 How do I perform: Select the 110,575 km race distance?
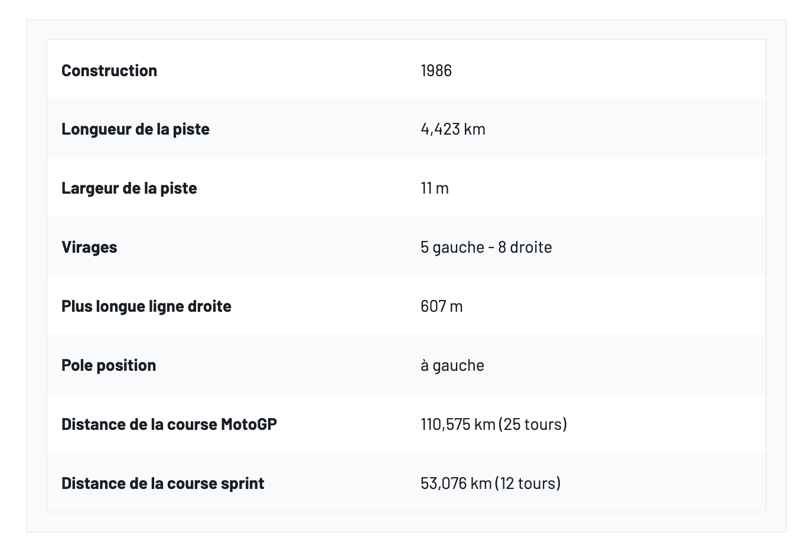point(458,424)
